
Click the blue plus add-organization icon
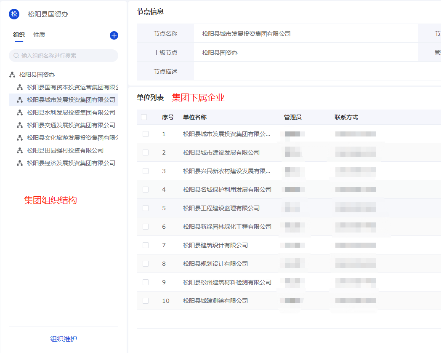114,35
